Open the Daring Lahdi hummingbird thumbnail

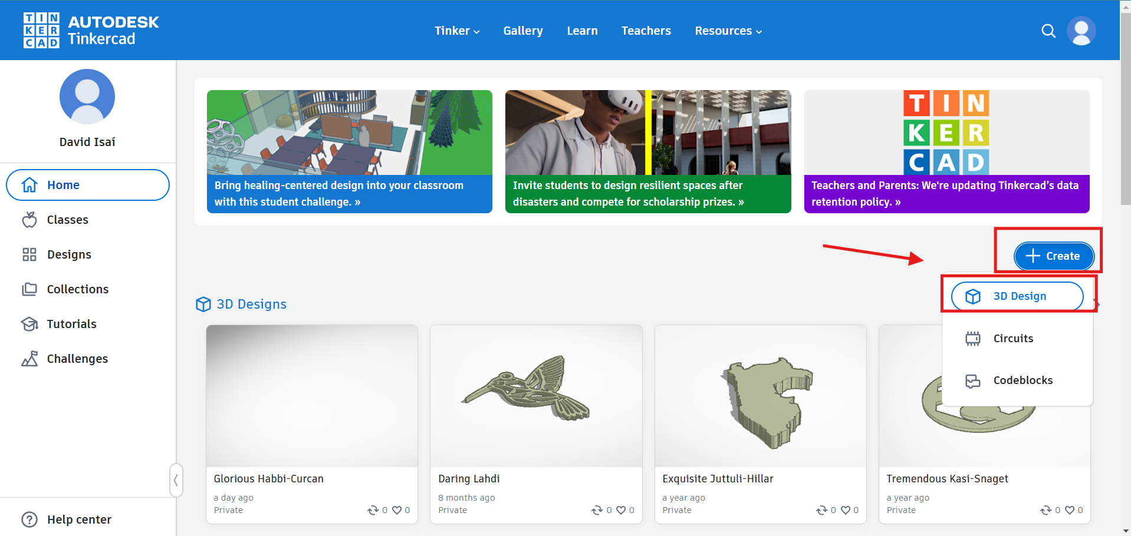(x=536, y=396)
